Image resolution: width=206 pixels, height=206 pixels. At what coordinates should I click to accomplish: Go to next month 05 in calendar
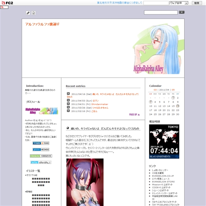coord(173,90)
